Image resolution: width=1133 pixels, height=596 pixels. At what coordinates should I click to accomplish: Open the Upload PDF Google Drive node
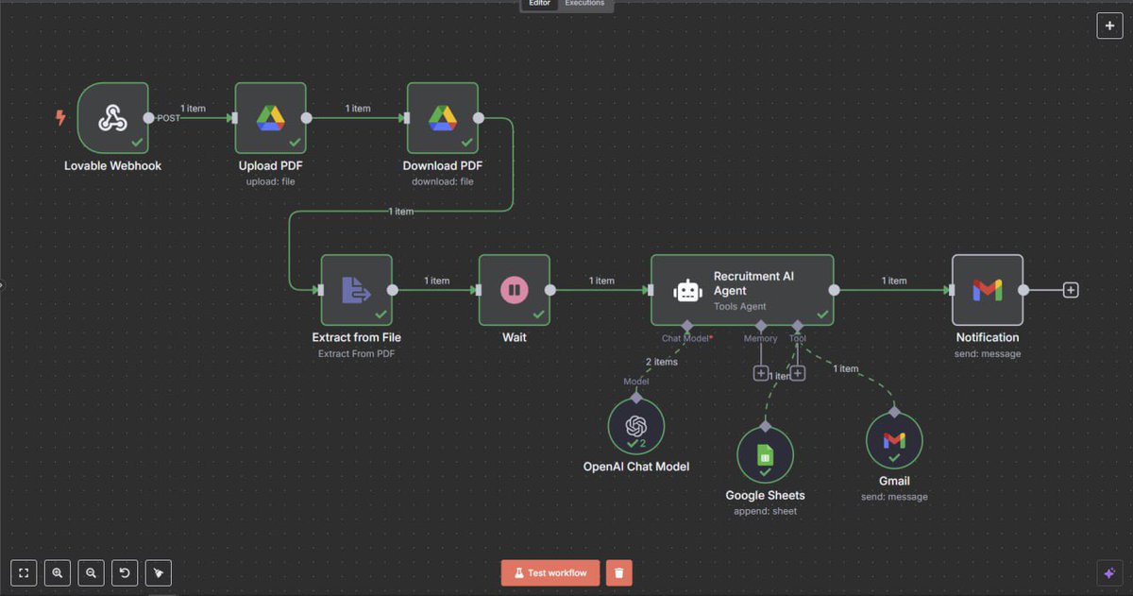[270, 117]
